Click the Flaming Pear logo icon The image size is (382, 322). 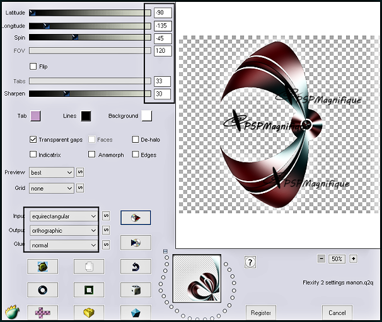tap(11, 311)
